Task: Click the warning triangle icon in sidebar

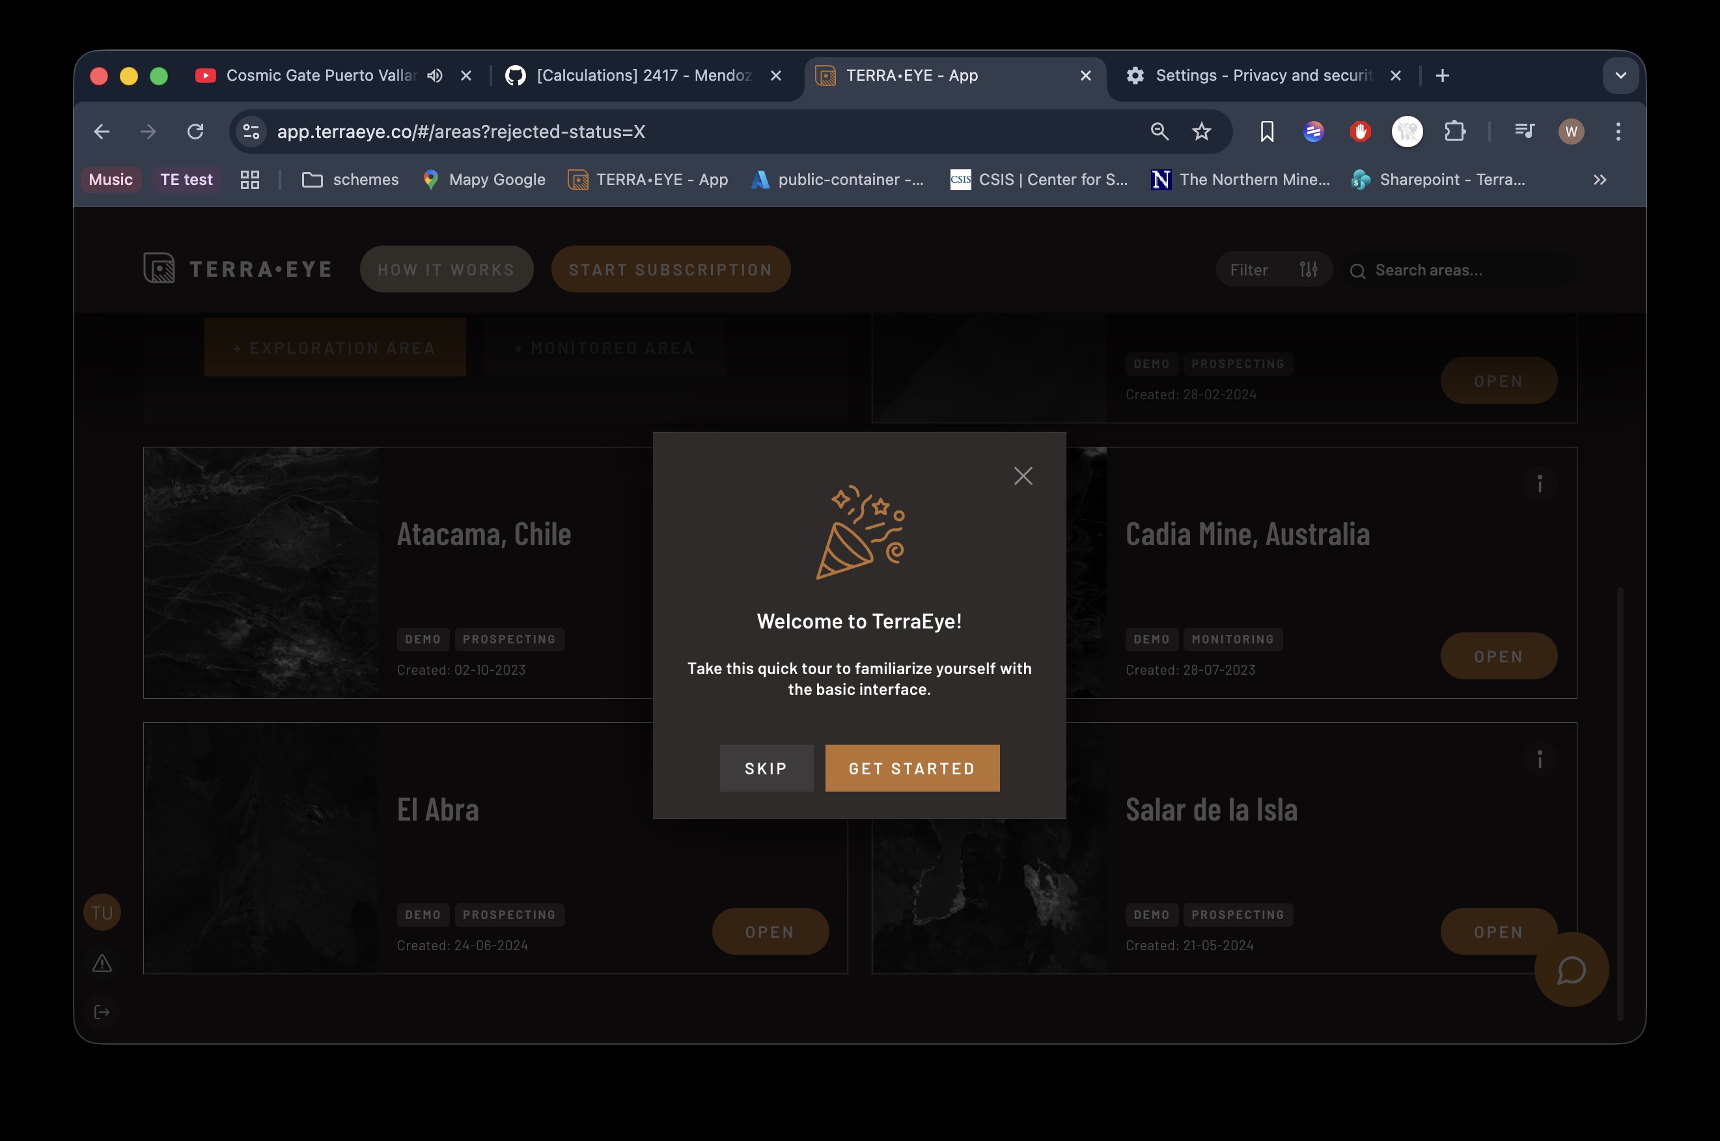Action: (102, 963)
